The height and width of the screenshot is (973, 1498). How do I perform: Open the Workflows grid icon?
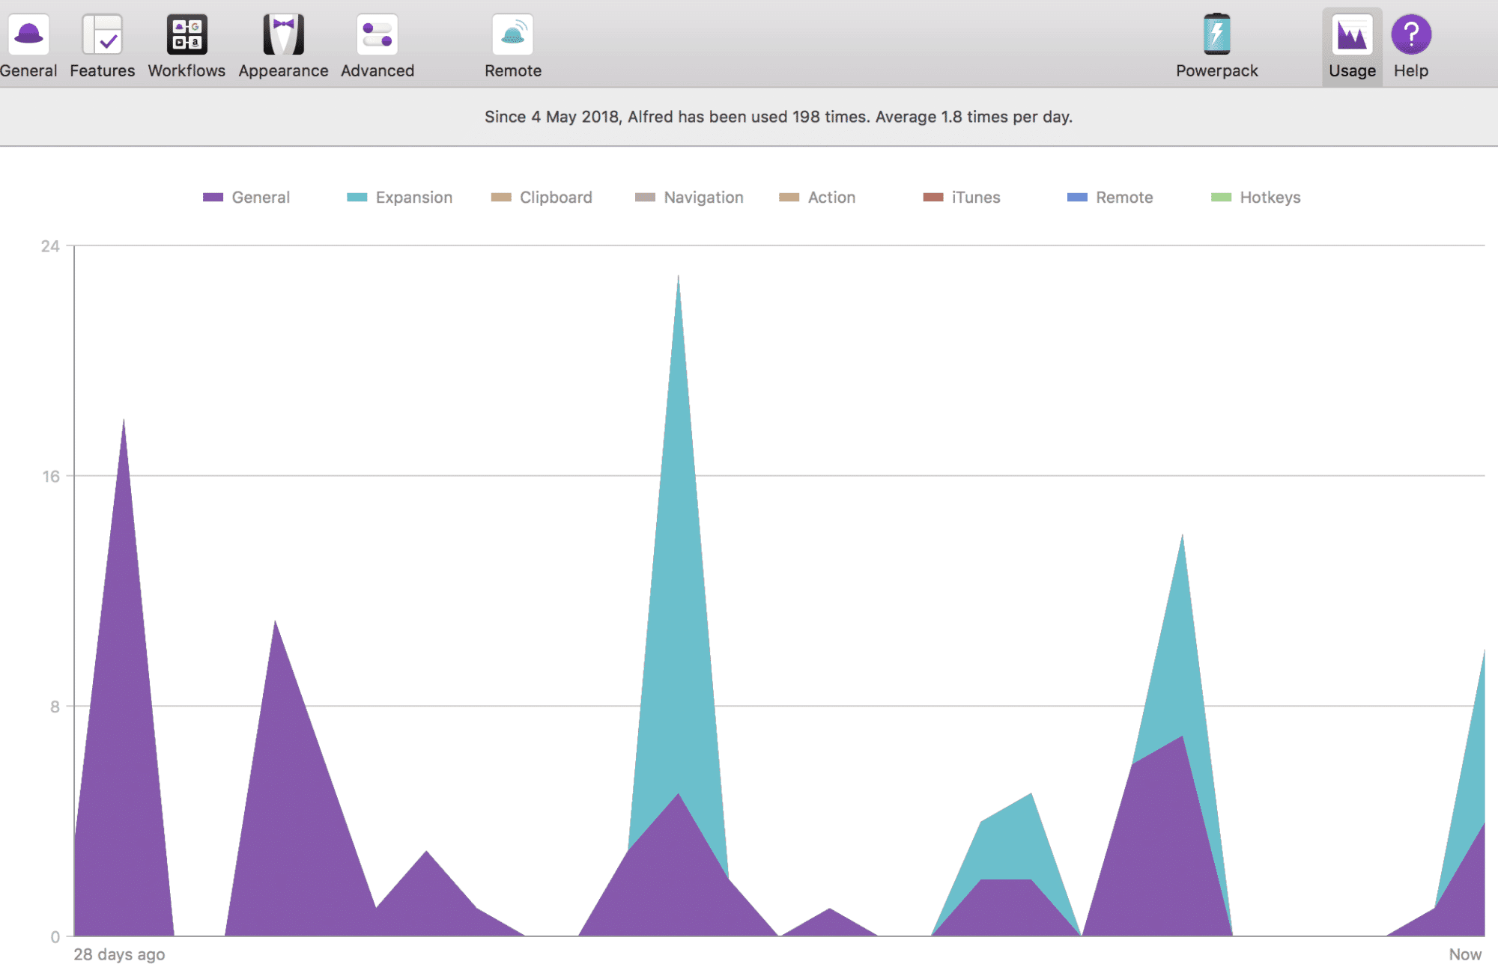(x=187, y=34)
